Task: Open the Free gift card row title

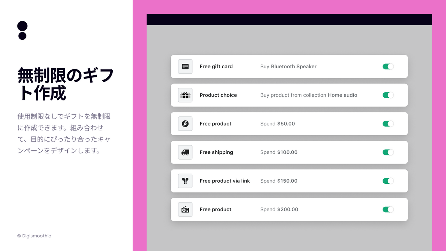Action: 216,67
